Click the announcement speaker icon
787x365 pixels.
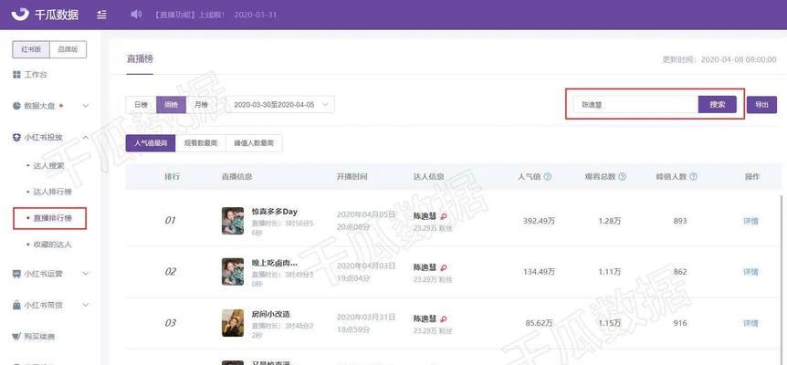coord(135,15)
